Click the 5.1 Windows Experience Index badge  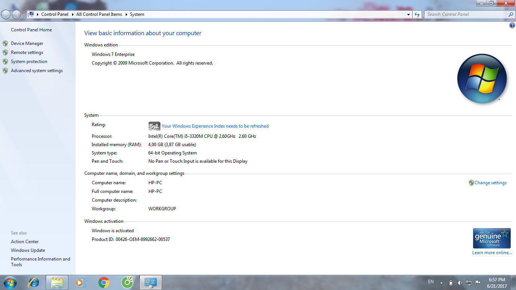[x=154, y=126]
